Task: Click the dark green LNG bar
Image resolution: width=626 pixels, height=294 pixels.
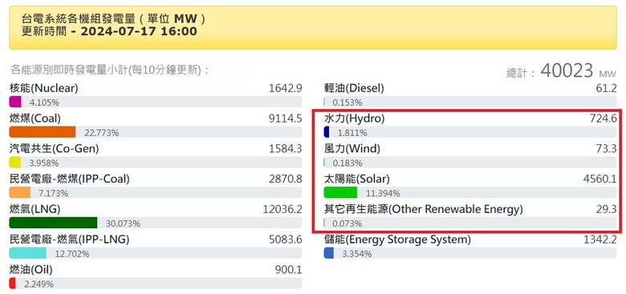Action: pos(53,223)
